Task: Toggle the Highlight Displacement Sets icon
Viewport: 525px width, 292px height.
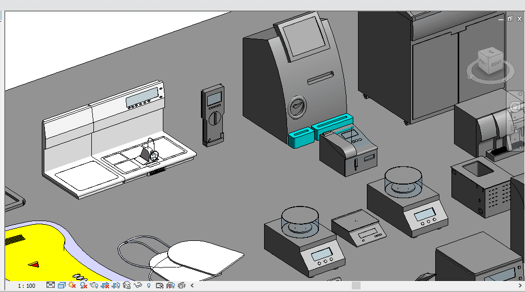Action: (182, 285)
